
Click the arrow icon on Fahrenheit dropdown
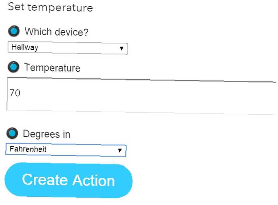(120, 150)
